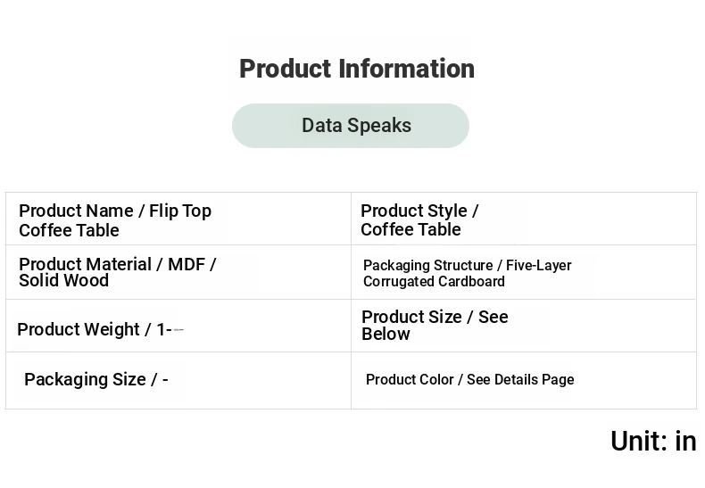
Task: Click the Five-Layer text
Action: click(539, 266)
